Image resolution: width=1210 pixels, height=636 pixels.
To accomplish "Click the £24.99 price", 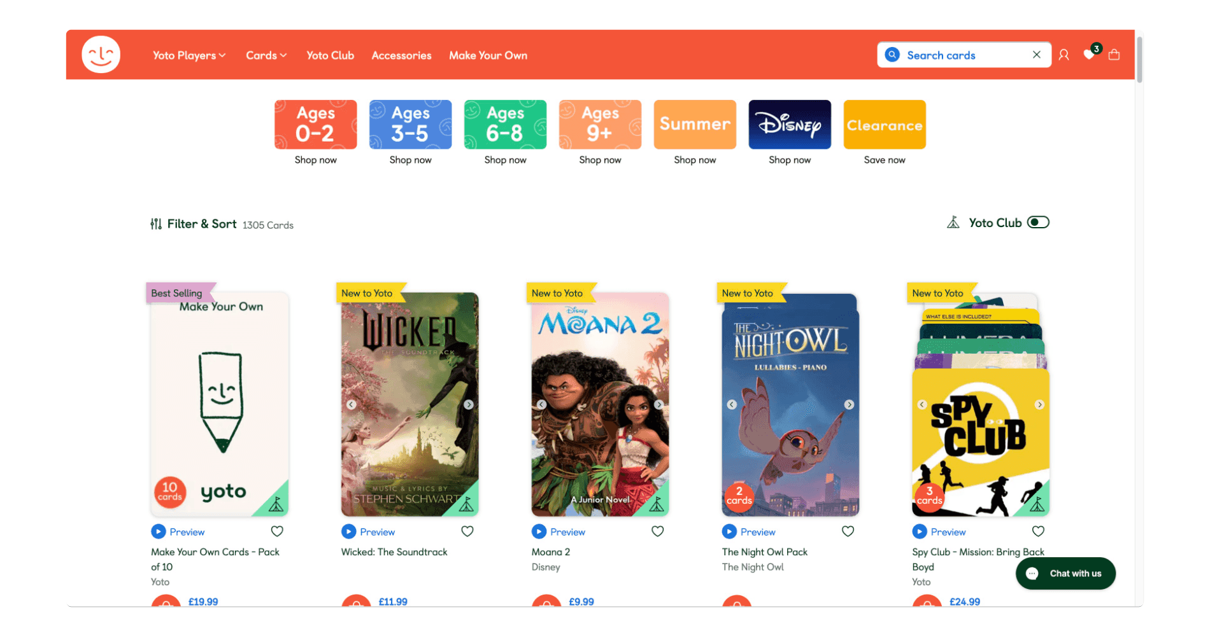I will [x=965, y=602].
